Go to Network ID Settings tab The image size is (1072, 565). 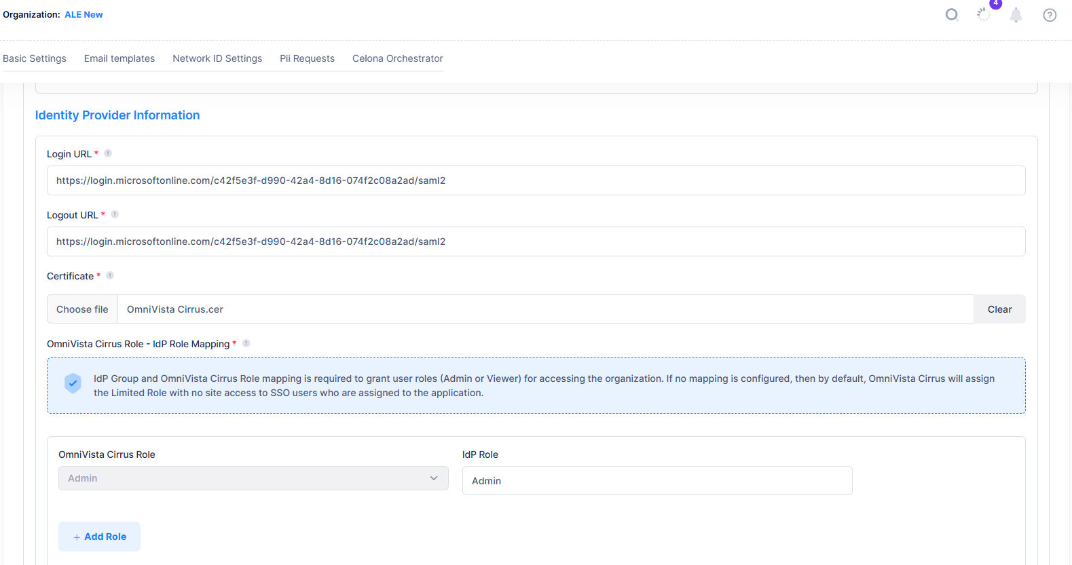click(217, 58)
